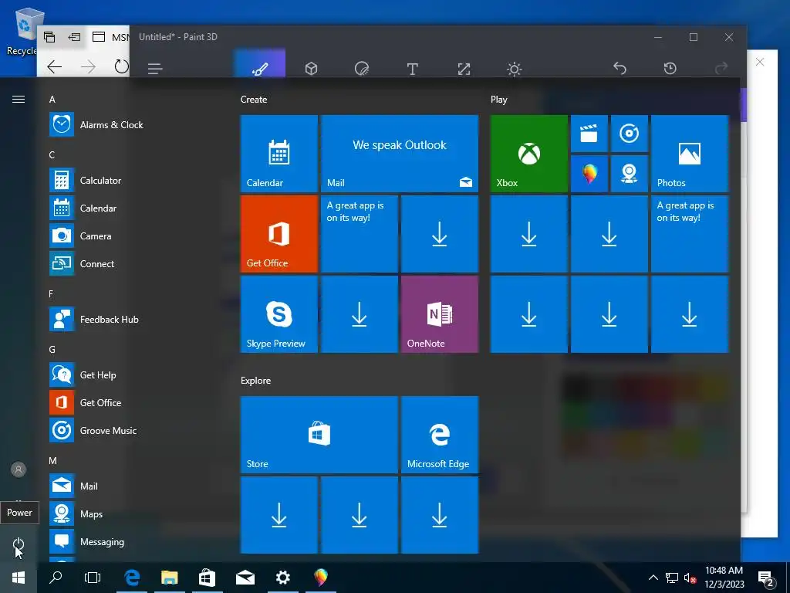This screenshot has height=593, width=790.
Task: Click the 'A great app is on its way!' tile in Create
Action: click(x=360, y=234)
